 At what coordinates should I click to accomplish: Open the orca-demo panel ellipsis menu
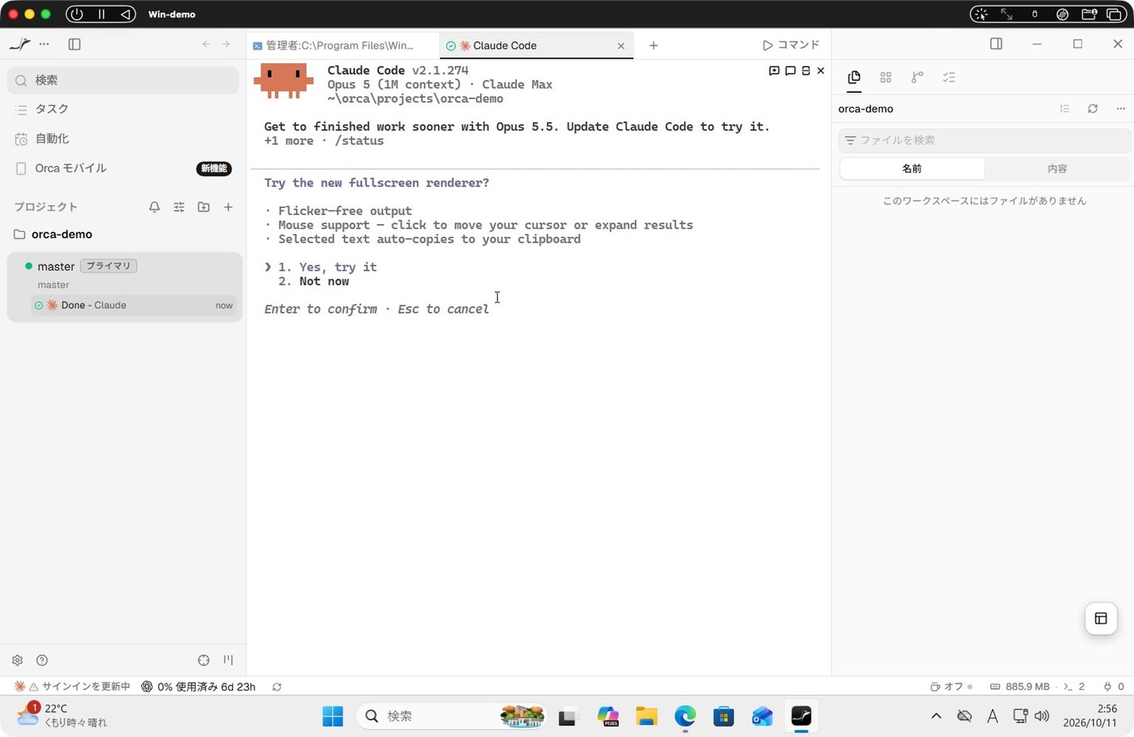pos(1121,108)
